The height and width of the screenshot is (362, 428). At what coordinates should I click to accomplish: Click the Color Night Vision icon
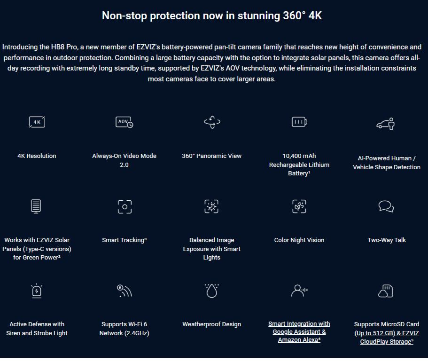tap(299, 206)
